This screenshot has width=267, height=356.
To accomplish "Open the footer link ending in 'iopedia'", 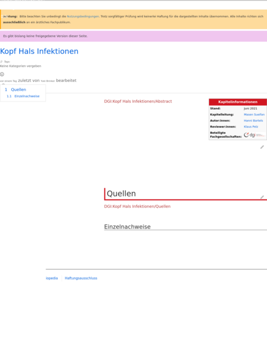I will click(52, 278).
